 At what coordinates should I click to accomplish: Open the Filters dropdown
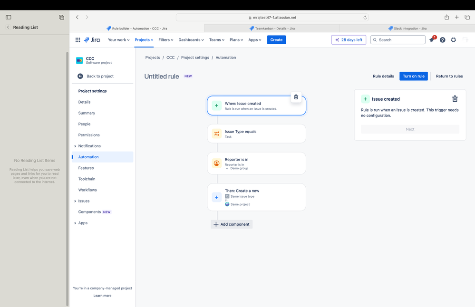(166, 39)
